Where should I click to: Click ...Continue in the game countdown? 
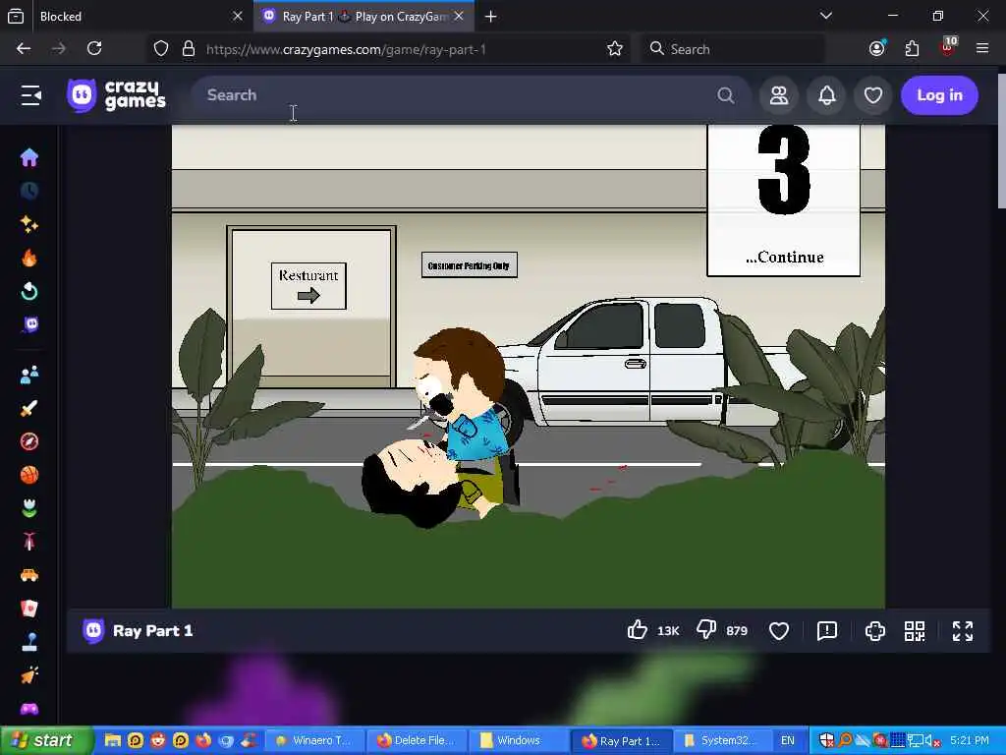[x=784, y=257]
